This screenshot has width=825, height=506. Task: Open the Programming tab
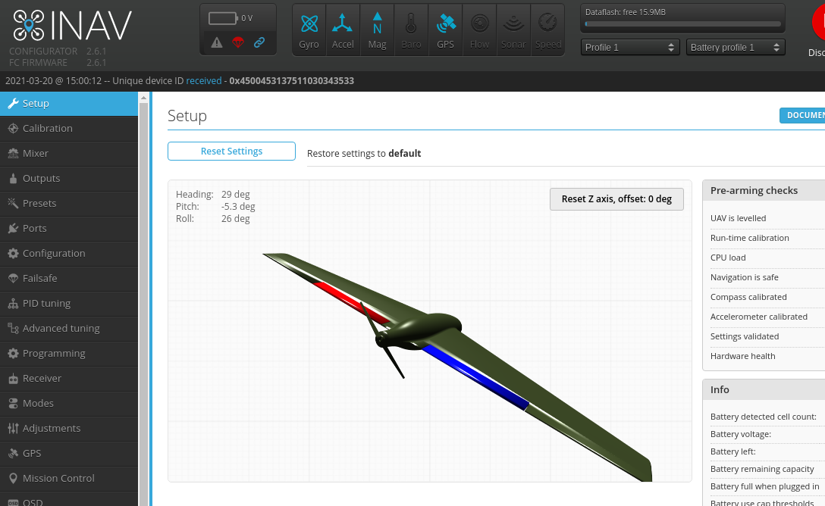tap(69, 353)
